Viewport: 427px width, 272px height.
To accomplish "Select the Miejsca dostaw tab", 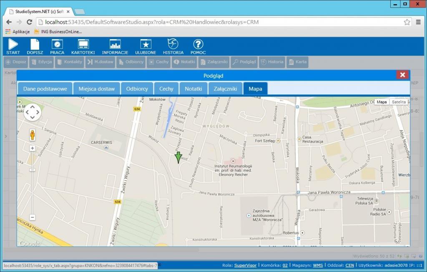I will click(97, 88).
